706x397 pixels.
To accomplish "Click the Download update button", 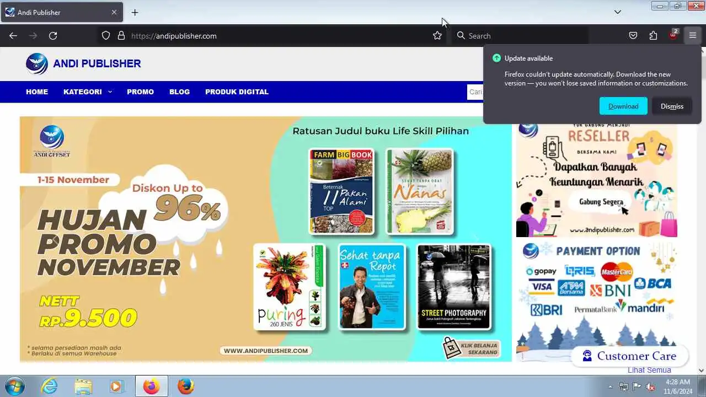I will click(x=623, y=106).
